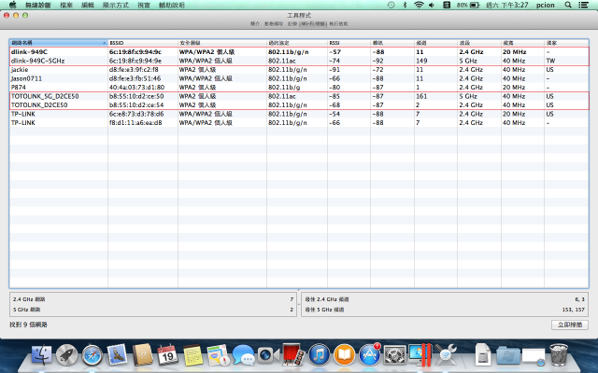The image size is (598, 373).
Task: Sort by BSSID column header
Action: [143, 43]
